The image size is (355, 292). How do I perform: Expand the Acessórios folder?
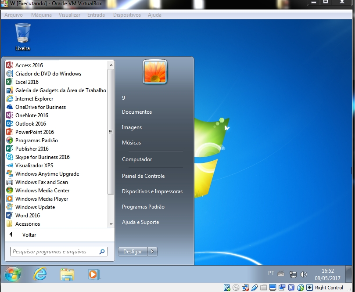pyautogui.click(x=23, y=224)
